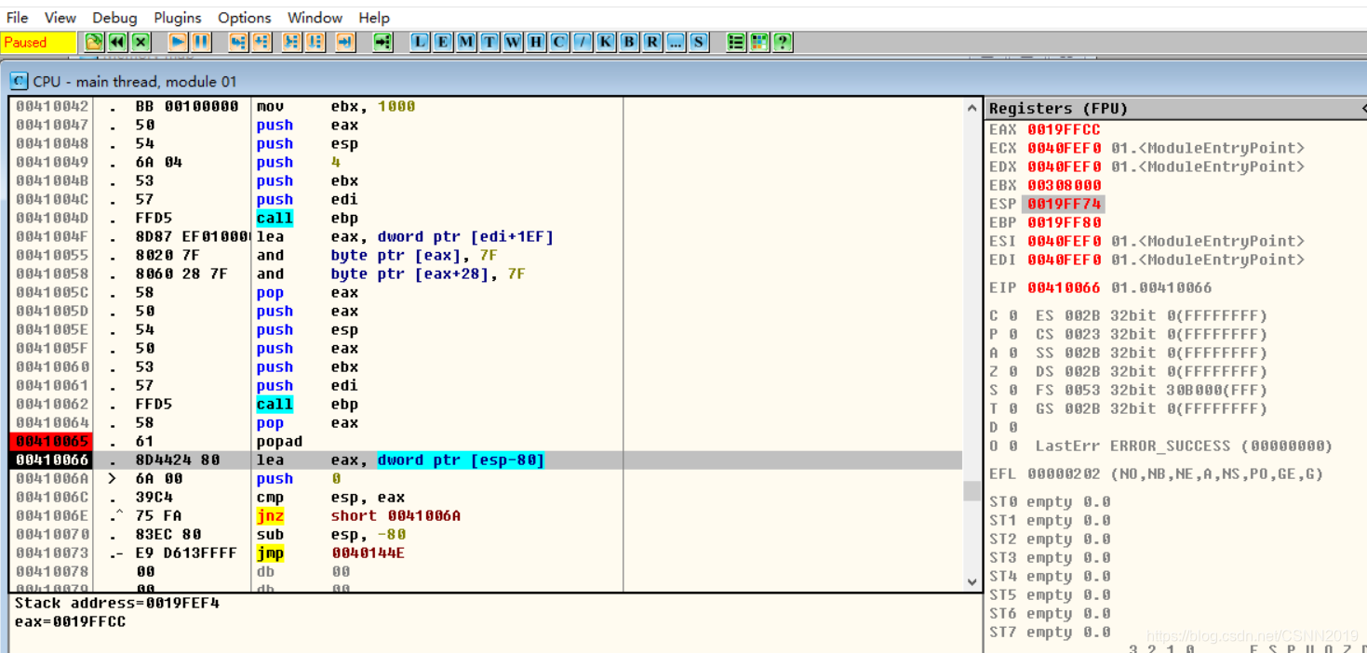The height and width of the screenshot is (653, 1367).
Task: Click the zero flag Z value
Action: click(1012, 371)
